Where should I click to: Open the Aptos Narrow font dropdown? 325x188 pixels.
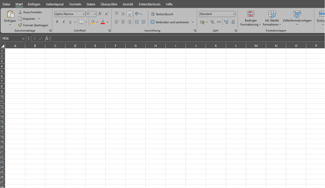point(84,14)
